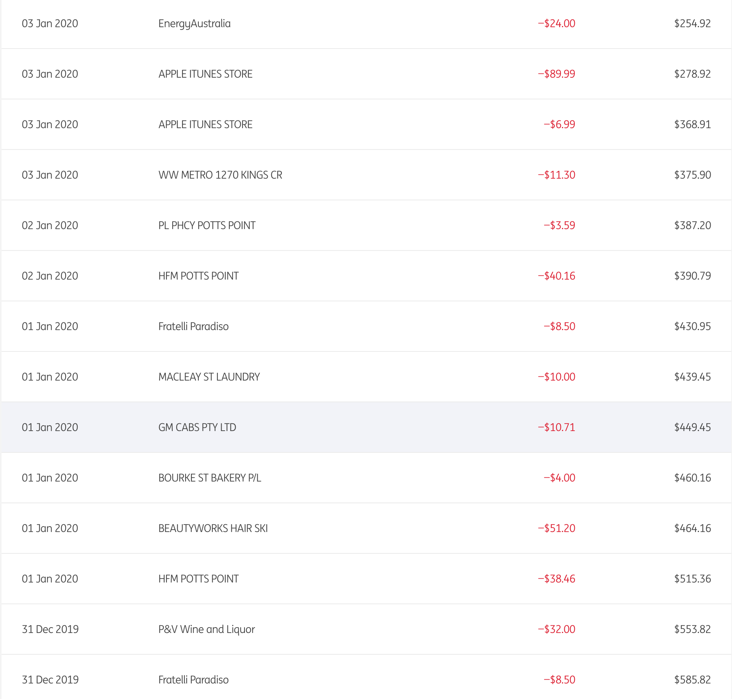Click the $553.82 balance on P&V row
This screenshot has width=732, height=699.
pos(692,629)
